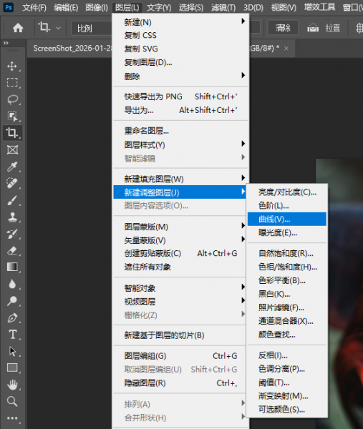Select the Crop tool in toolbox
The height and width of the screenshot is (429, 363).
coord(12,133)
